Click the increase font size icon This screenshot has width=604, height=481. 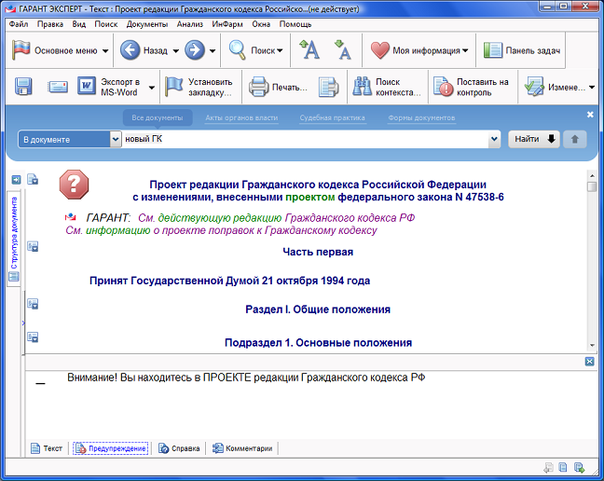309,50
